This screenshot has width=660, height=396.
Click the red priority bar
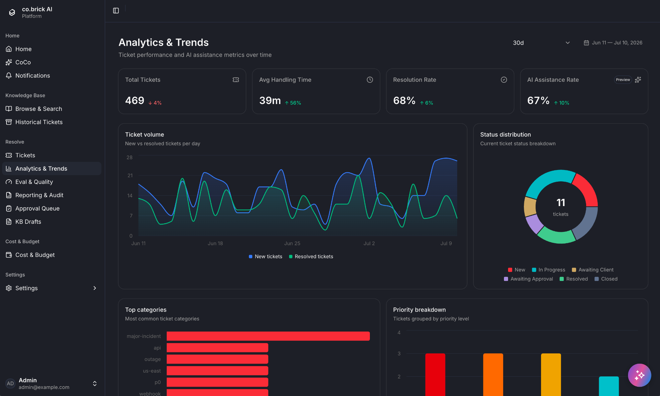[x=435, y=375]
